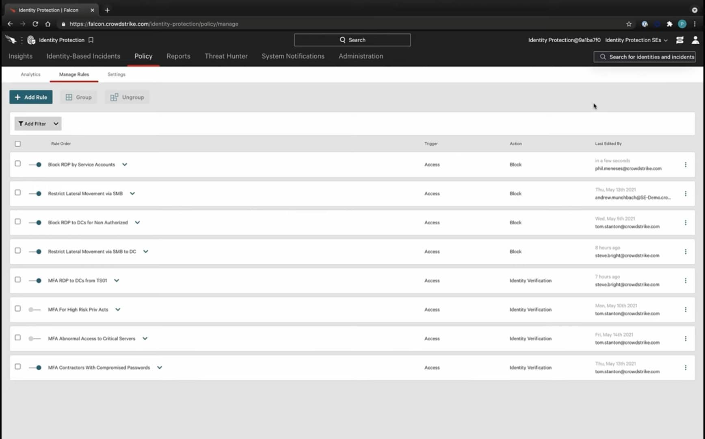Check the Block RDP by Service Accounts checkbox
The image size is (705, 439).
point(17,163)
